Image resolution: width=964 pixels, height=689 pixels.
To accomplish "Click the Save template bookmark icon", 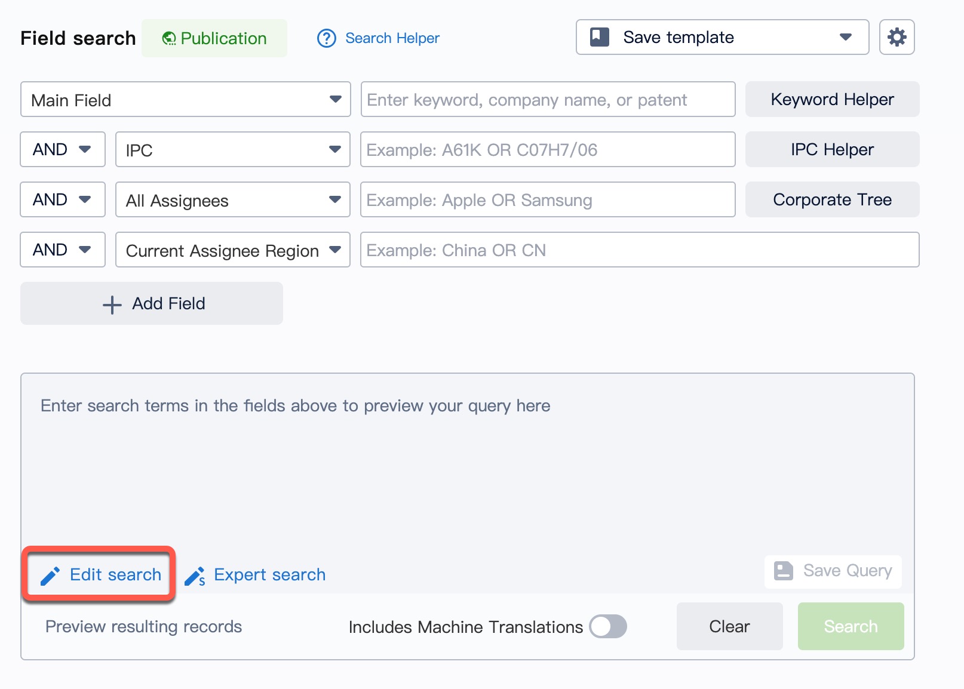I will (x=600, y=37).
